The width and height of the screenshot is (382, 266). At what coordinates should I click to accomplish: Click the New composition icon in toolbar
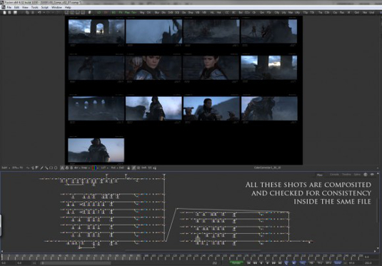tap(4, 12)
